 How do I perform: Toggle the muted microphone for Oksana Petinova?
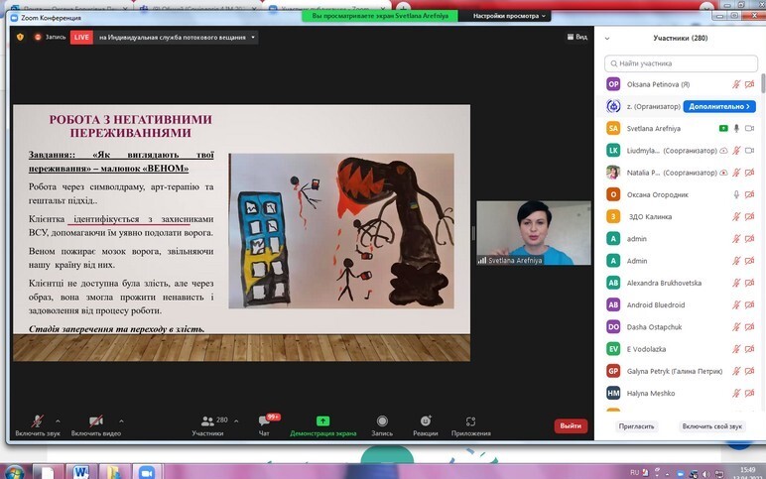pyautogui.click(x=736, y=84)
